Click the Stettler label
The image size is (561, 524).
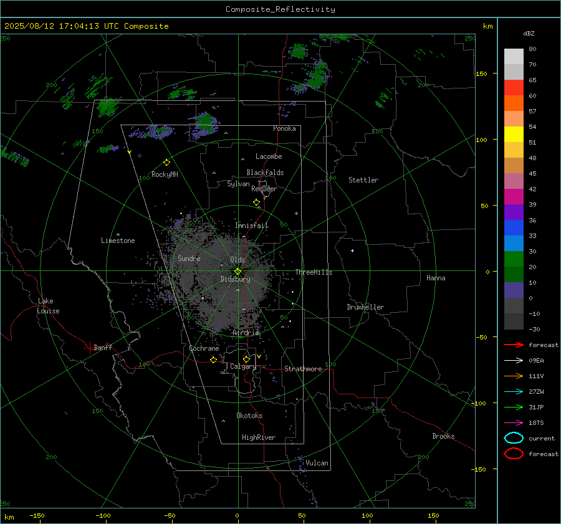pyautogui.click(x=363, y=180)
